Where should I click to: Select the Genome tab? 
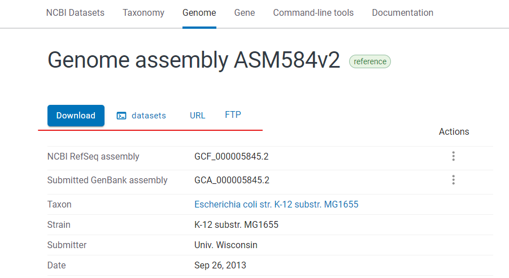click(x=199, y=12)
